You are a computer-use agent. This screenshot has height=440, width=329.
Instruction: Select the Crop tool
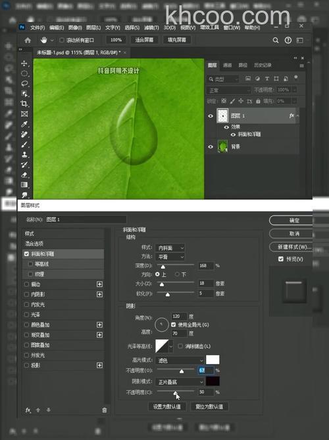tap(24, 104)
